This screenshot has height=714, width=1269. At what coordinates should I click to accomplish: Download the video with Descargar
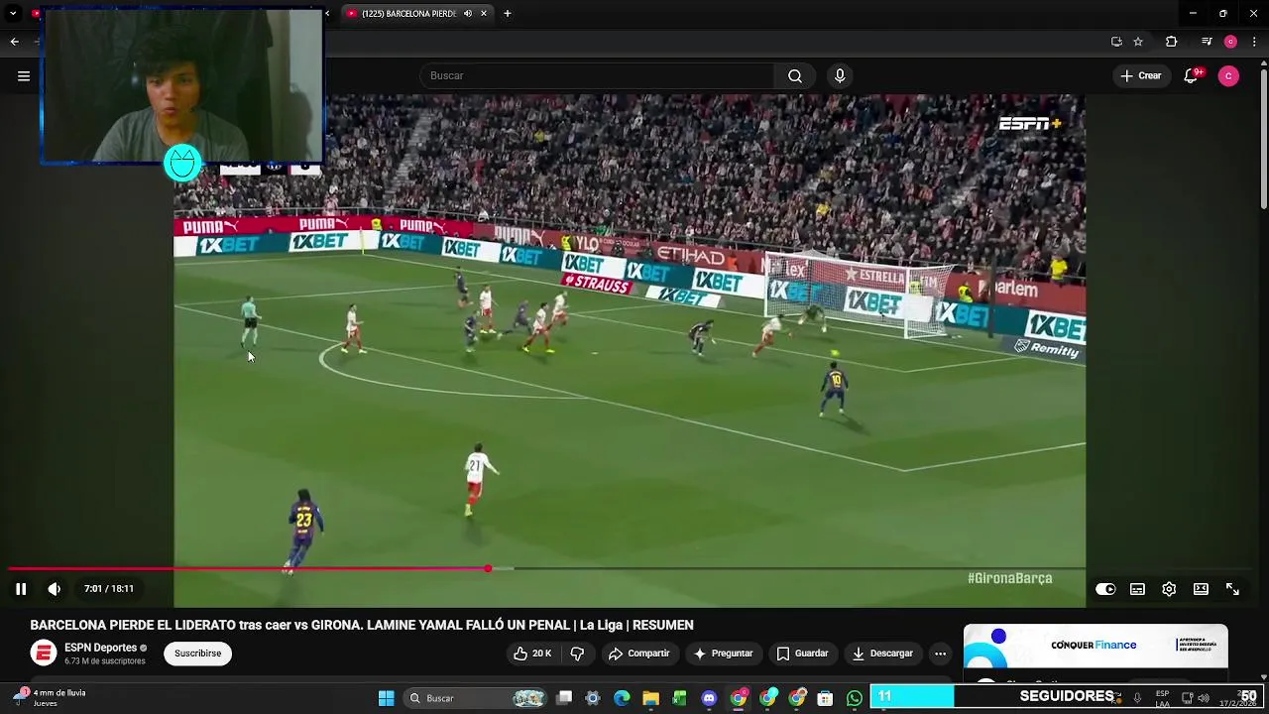(x=882, y=654)
